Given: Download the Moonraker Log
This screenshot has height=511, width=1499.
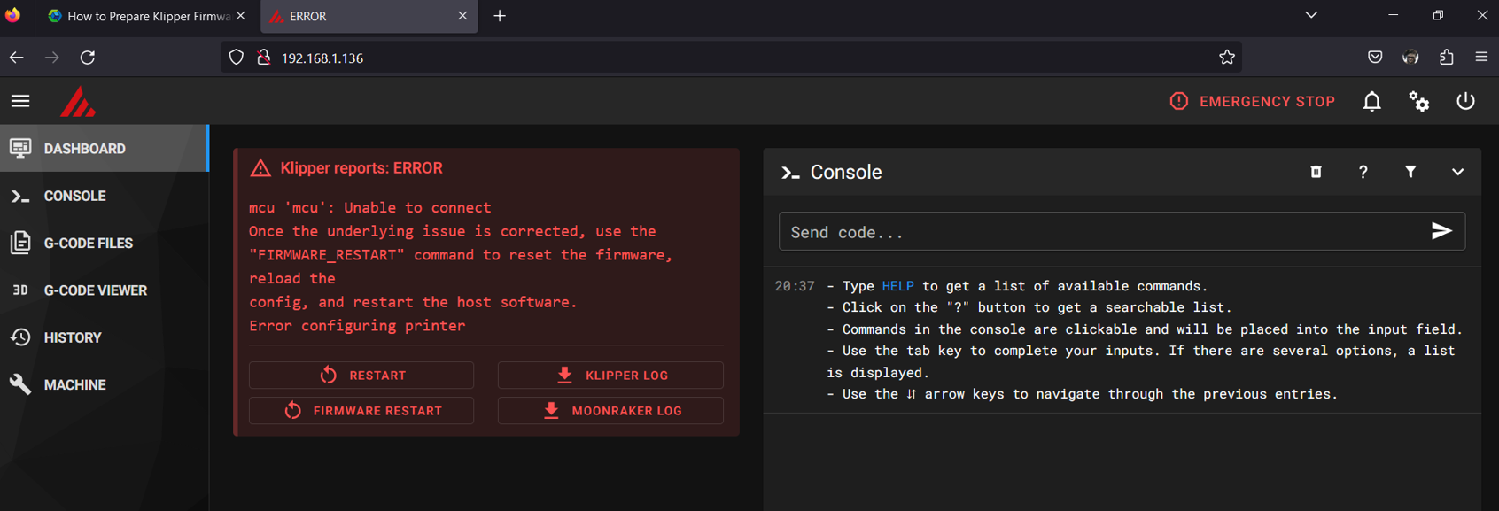Looking at the screenshot, I should click(x=610, y=411).
